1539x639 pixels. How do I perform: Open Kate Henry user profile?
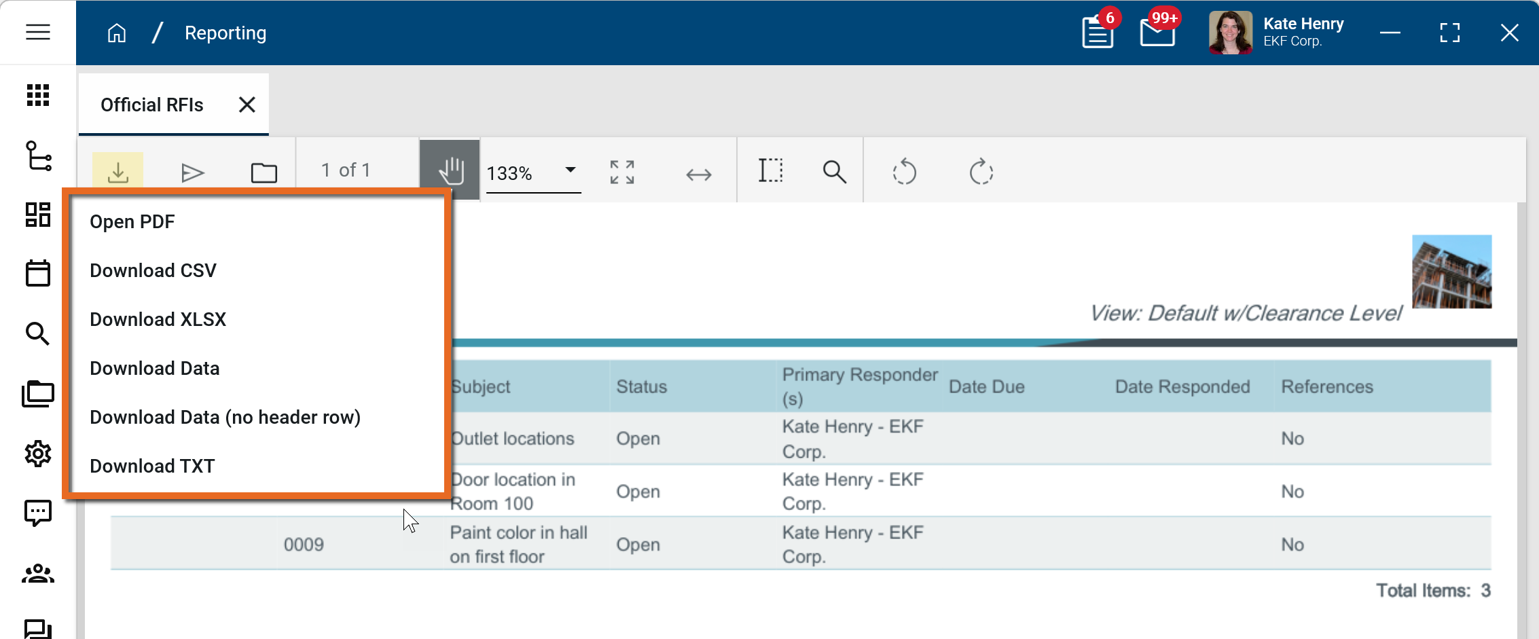pyautogui.click(x=1277, y=33)
